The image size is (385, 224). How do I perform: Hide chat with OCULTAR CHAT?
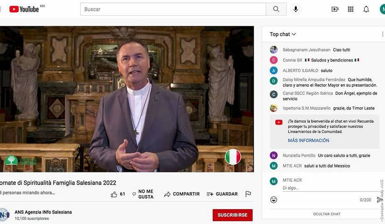[327, 214]
